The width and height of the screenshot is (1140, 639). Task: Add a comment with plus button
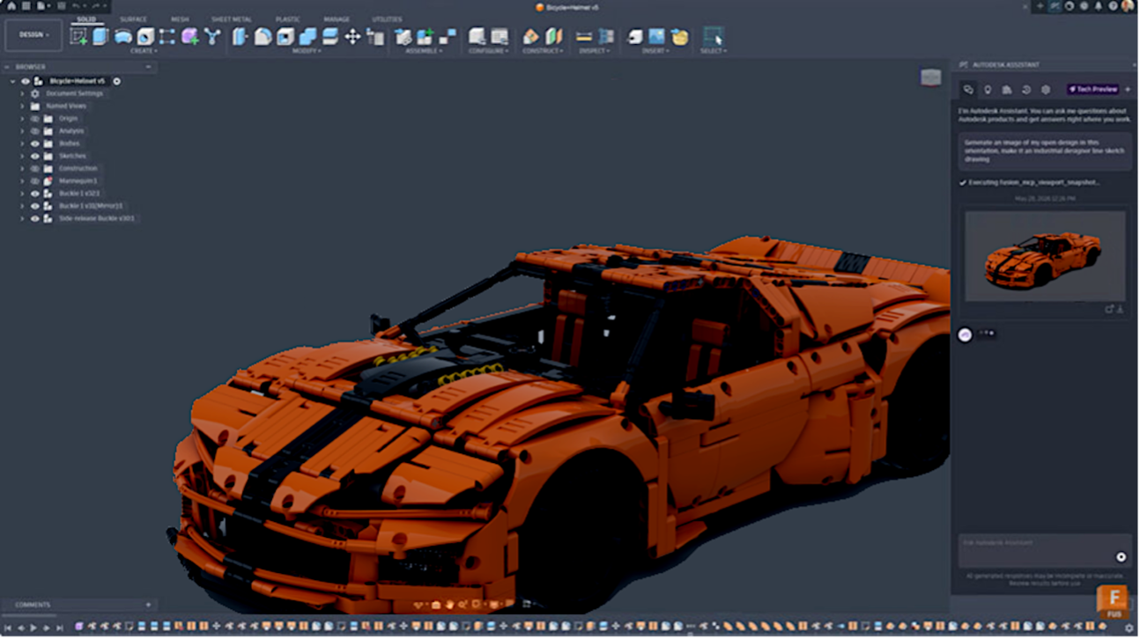tap(148, 605)
